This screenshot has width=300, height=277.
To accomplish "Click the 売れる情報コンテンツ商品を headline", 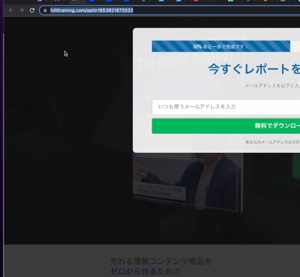I will click(x=161, y=261).
